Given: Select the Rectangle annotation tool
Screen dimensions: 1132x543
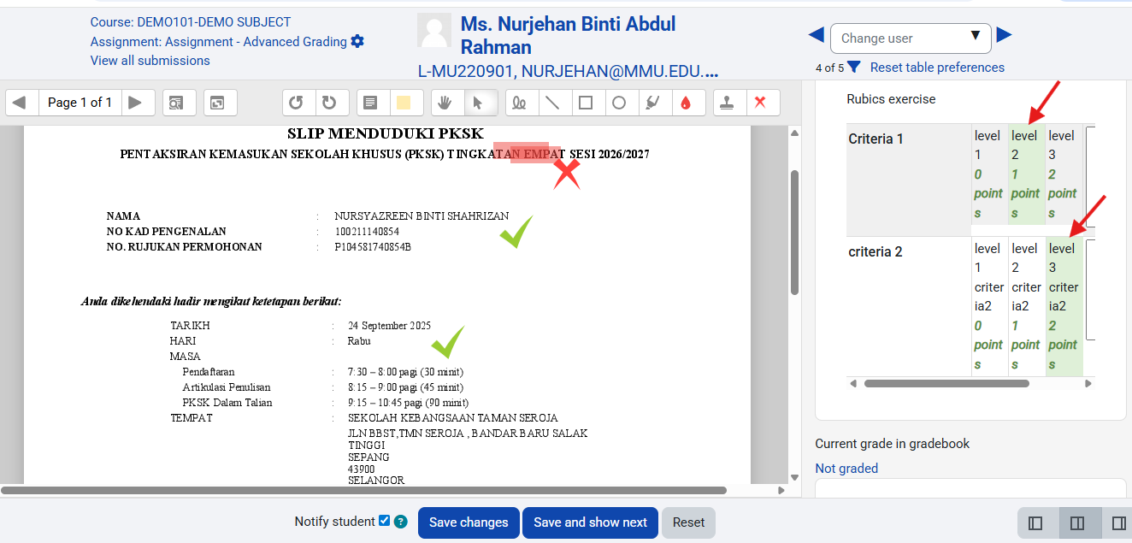Looking at the screenshot, I should (586, 103).
